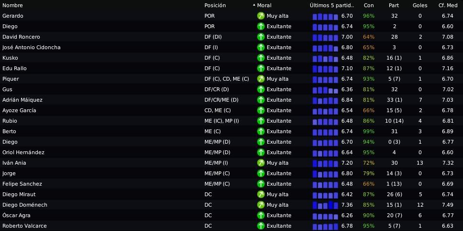The width and height of the screenshot is (463, 231).
Task: Sort players by Posición header
Action: point(215,5)
